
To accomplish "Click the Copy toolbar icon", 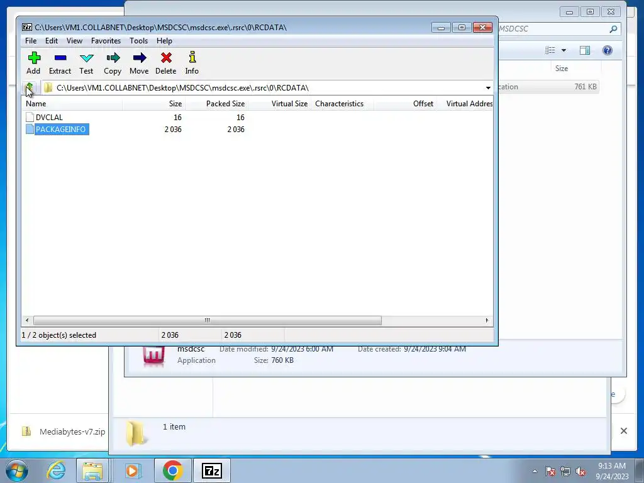I will pyautogui.click(x=113, y=63).
